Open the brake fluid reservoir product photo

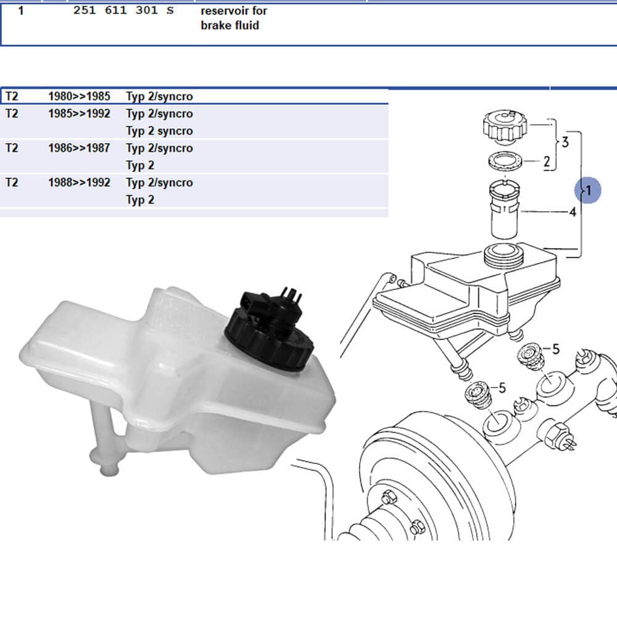coord(177,381)
